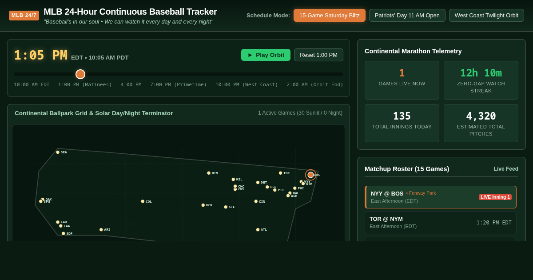Image resolution: width=533 pixels, height=280 pixels.
Task: Select the MIN ballpark dot
Action: (209, 173)
